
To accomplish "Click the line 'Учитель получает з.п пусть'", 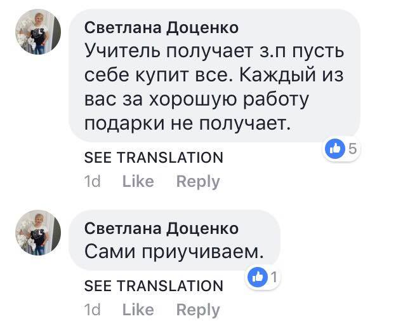I will tap(208, 52).
